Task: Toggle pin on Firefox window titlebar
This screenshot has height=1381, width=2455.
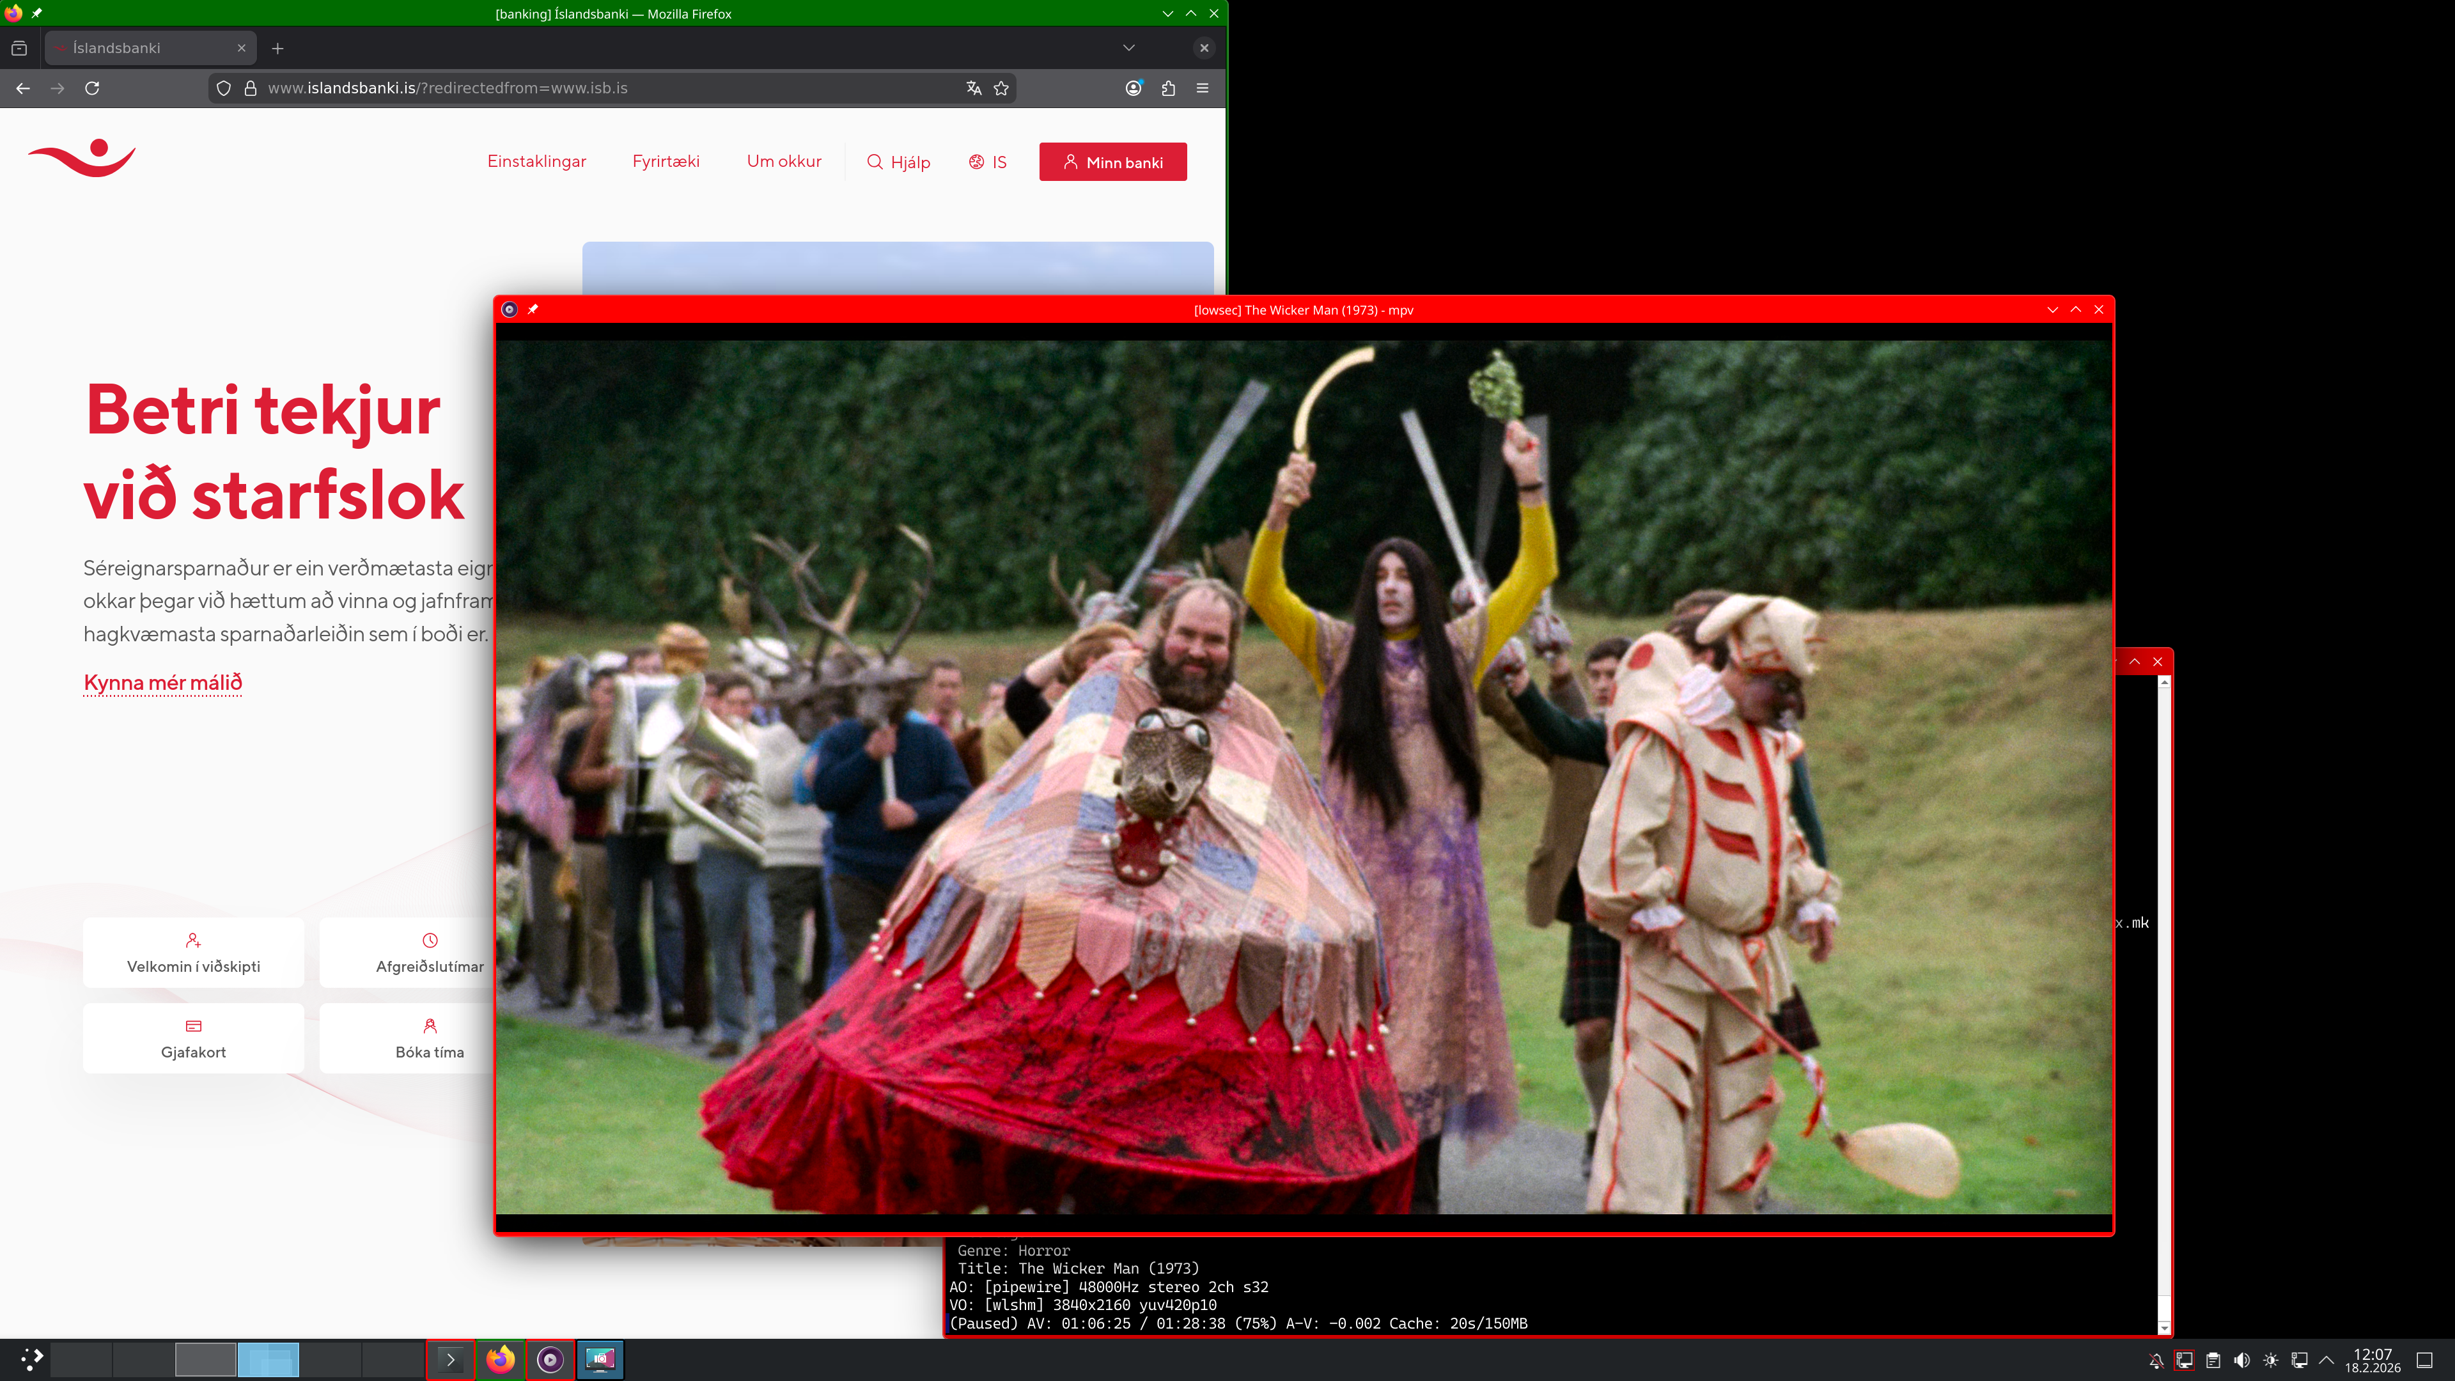Action: (x=36, y=13)
